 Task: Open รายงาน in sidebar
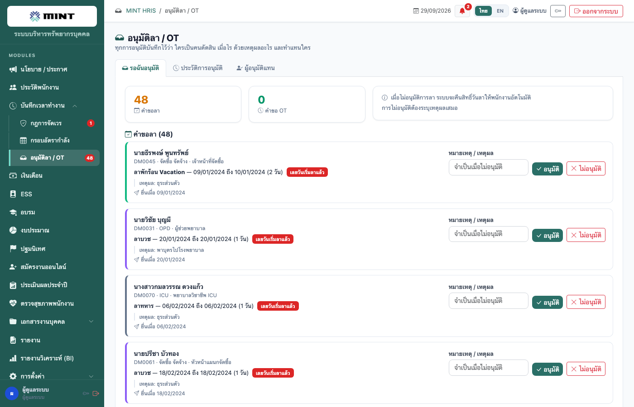click(x=52, y=340)
